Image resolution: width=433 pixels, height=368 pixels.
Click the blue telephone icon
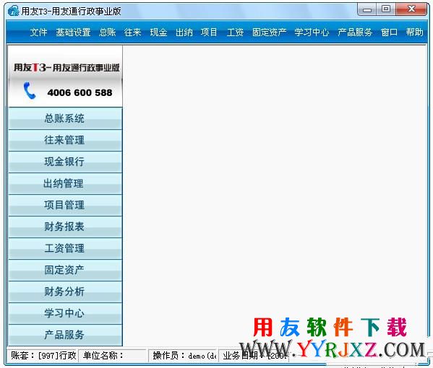tap(30, 90)
